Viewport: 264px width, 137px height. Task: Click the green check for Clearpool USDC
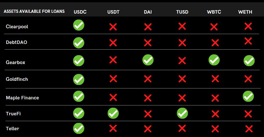pos(79,25)
